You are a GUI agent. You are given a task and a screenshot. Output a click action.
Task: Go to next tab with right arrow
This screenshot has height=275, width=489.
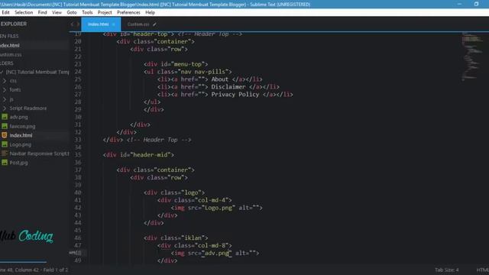(x=78, y=24)
